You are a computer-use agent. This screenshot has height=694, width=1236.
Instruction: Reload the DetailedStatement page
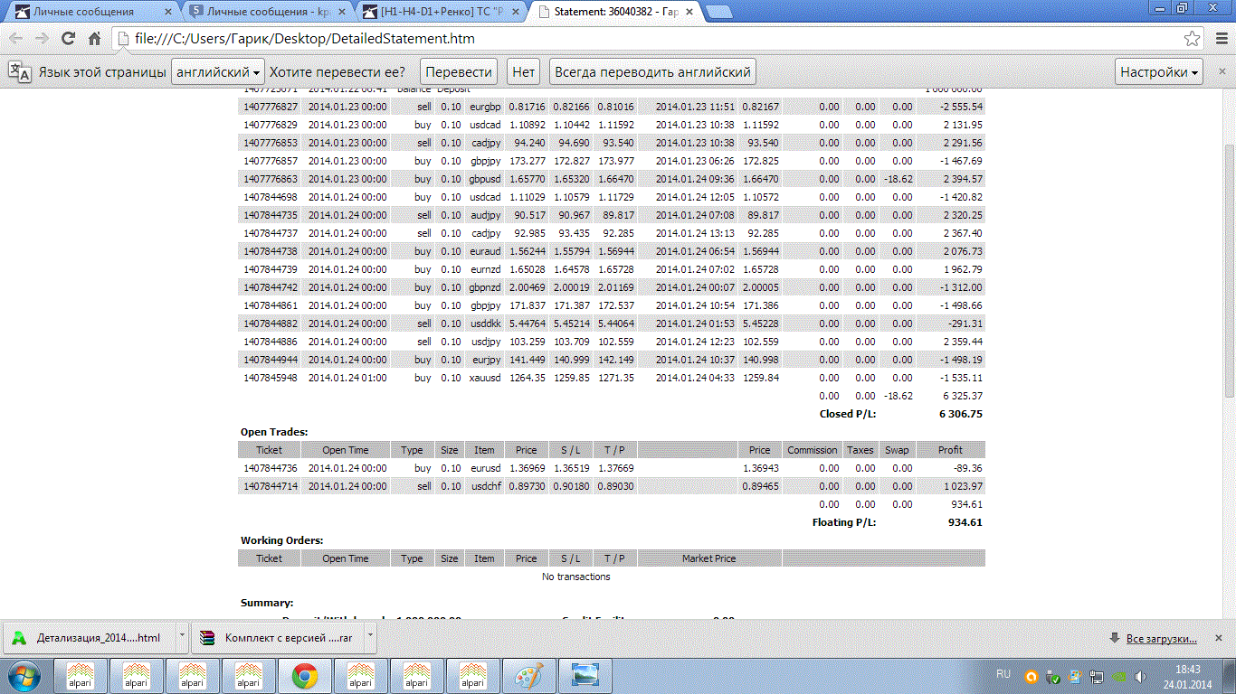click(x=68, y=39)
